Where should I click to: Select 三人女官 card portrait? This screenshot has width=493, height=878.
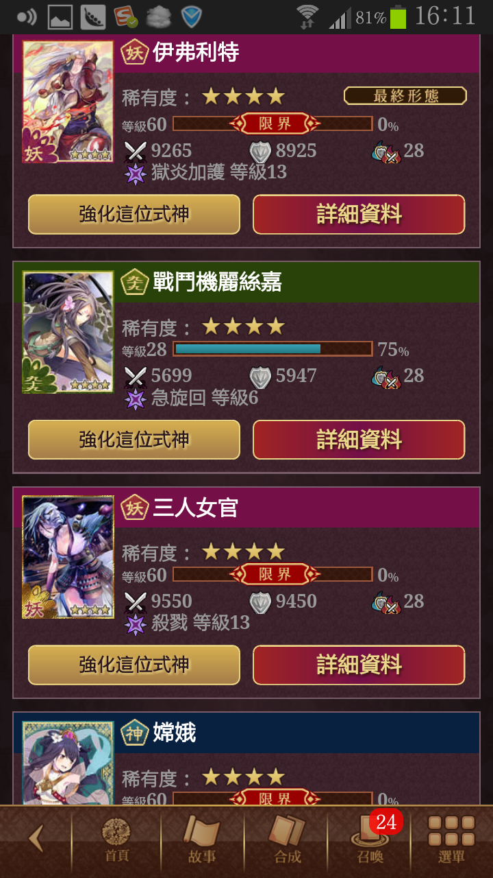point(68,557)
